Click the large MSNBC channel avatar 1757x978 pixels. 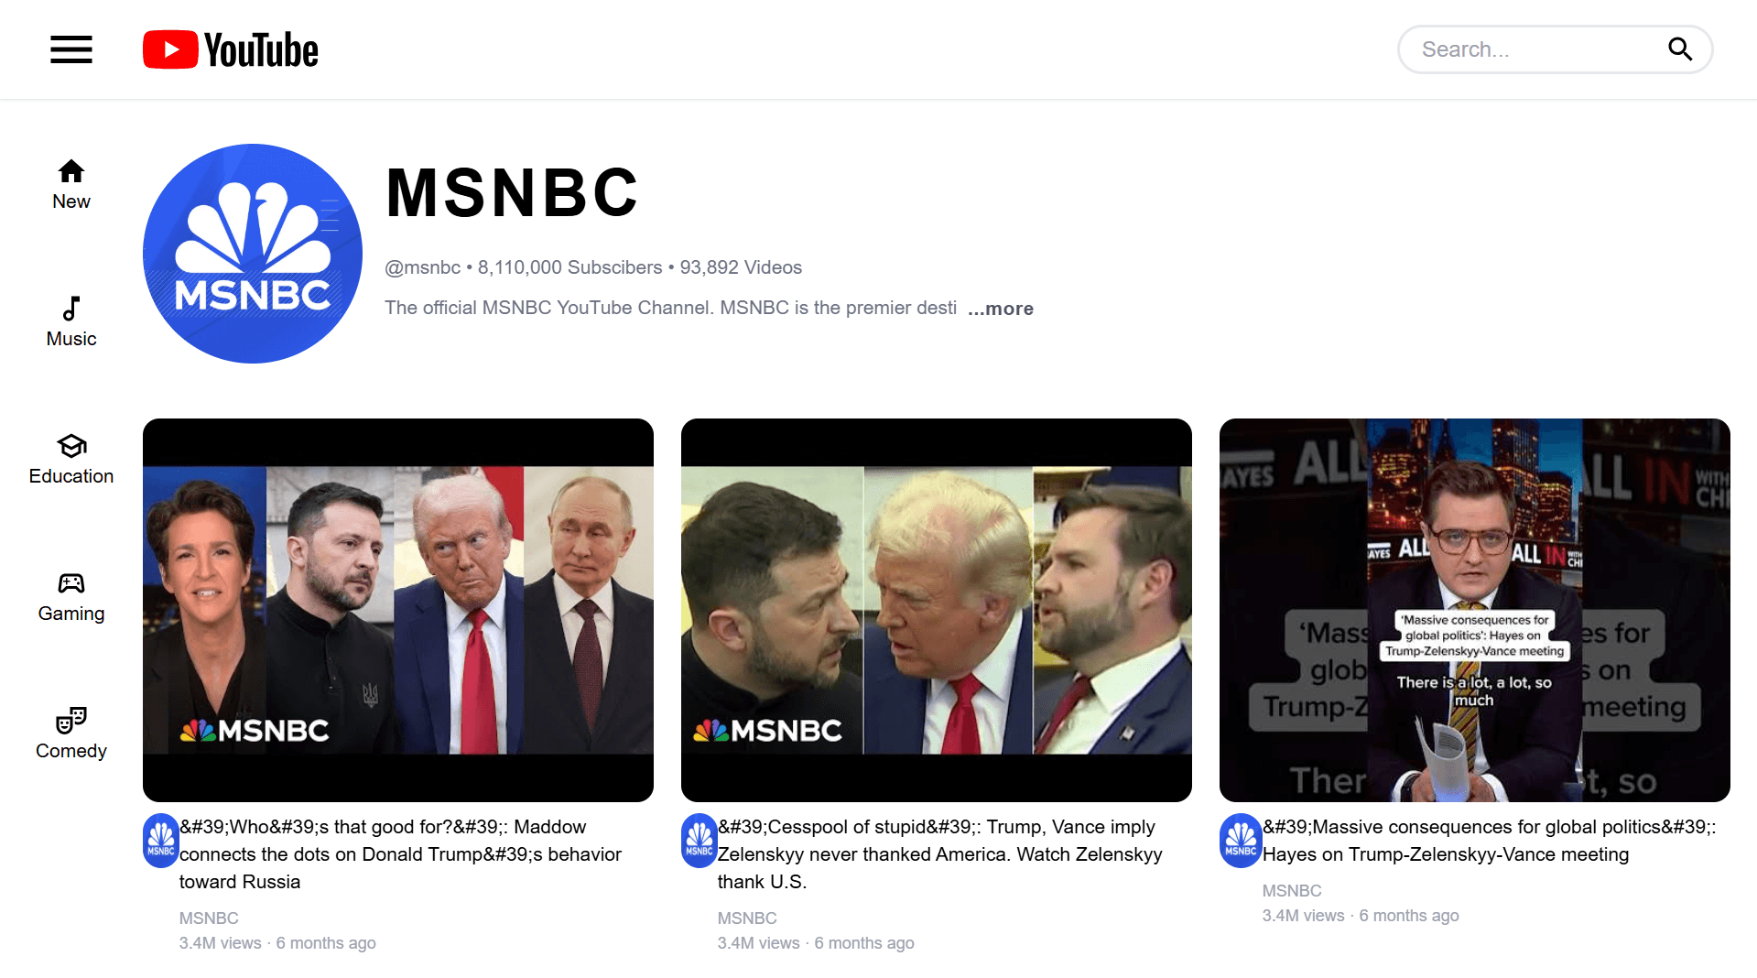pos(253,254)
